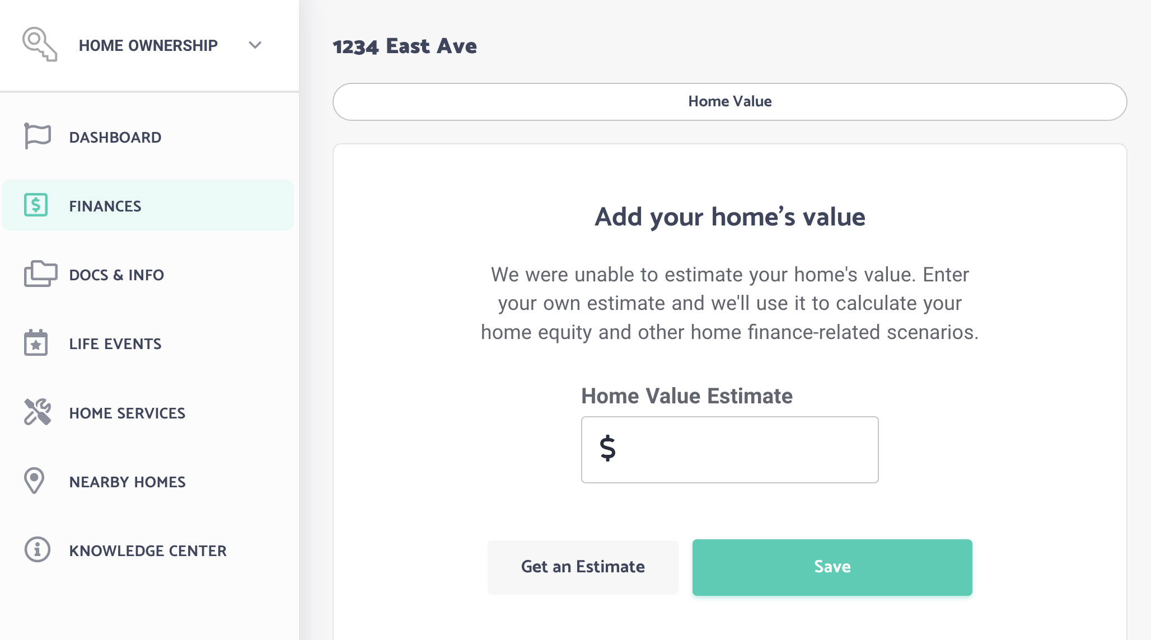The height and width of the screenshot is (640, 1151).
Task: Select the Home Value tab
Action: point(729,101)
